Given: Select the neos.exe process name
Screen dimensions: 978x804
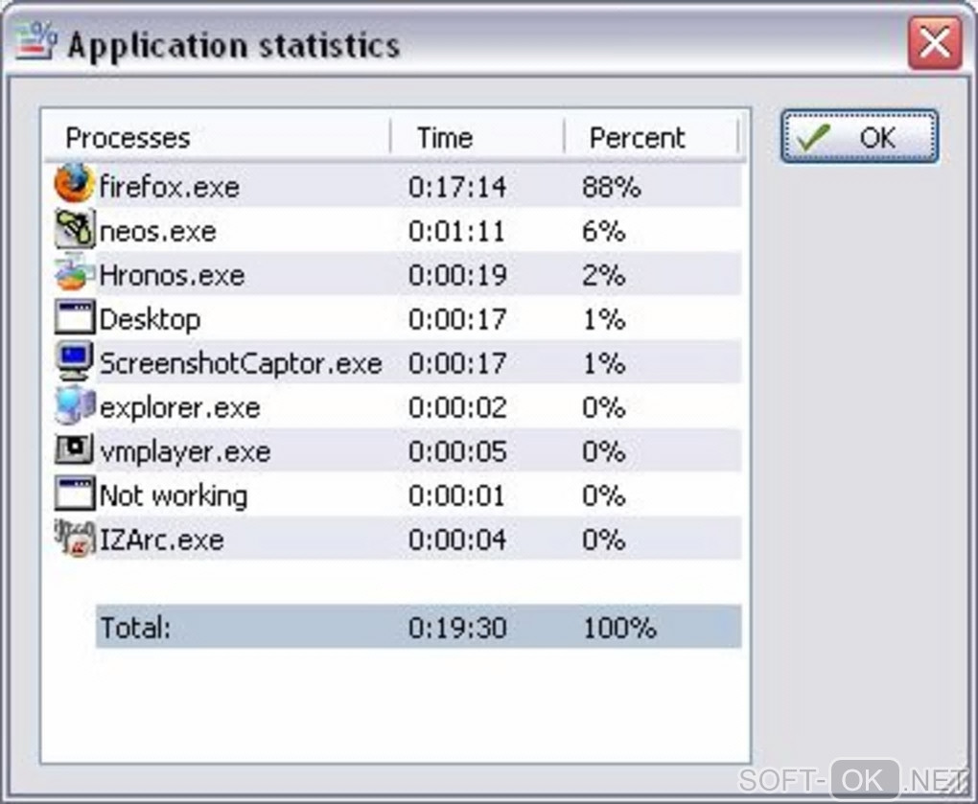Looking at the screenshot, I should point(158,231).
